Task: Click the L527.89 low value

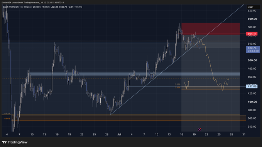Action: pyautogui.click(x=54, y=7)
